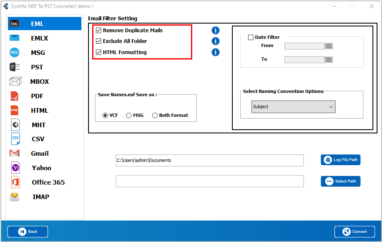This screenshot has width=382, height=242.
Task: Click the MBOX envelope icon
Action: tap(15, 81)
